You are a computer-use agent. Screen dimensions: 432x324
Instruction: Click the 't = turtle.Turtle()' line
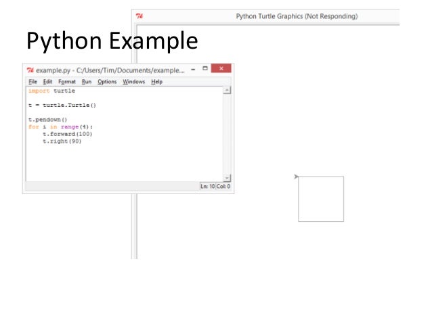click(x=62, y=105)
